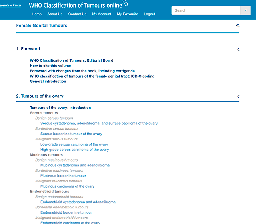Click the Serous tumours category label
This screenshot has height=224, width=256.
[x=44, y=113]
